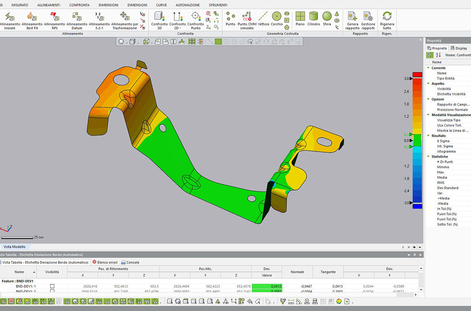Select the Cerchio construction tool
471x311 pixels.
pos(276,19)
